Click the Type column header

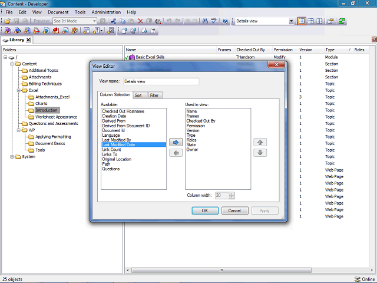point(338,50)
